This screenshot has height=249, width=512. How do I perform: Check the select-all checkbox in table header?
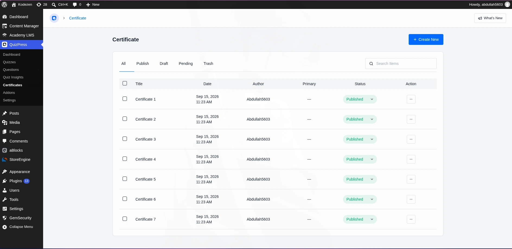(125, 83)
